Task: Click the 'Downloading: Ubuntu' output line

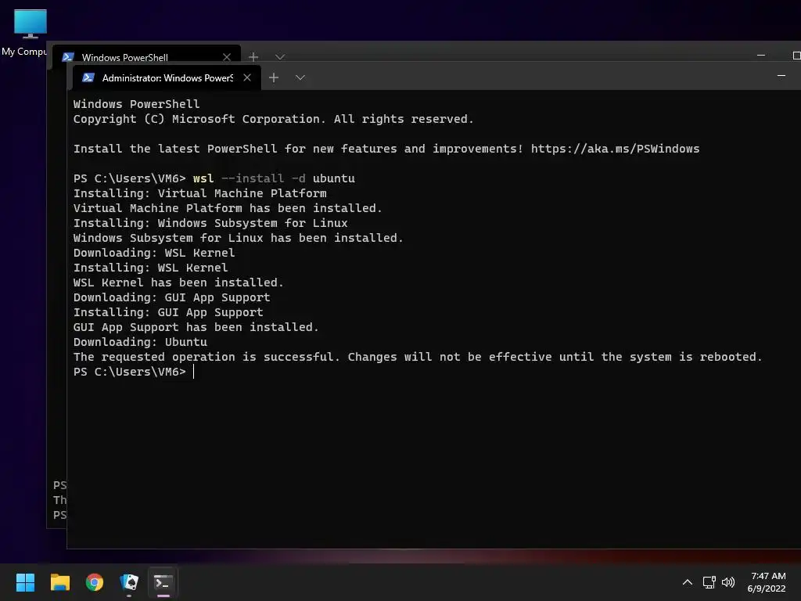Action: [141, 342]
